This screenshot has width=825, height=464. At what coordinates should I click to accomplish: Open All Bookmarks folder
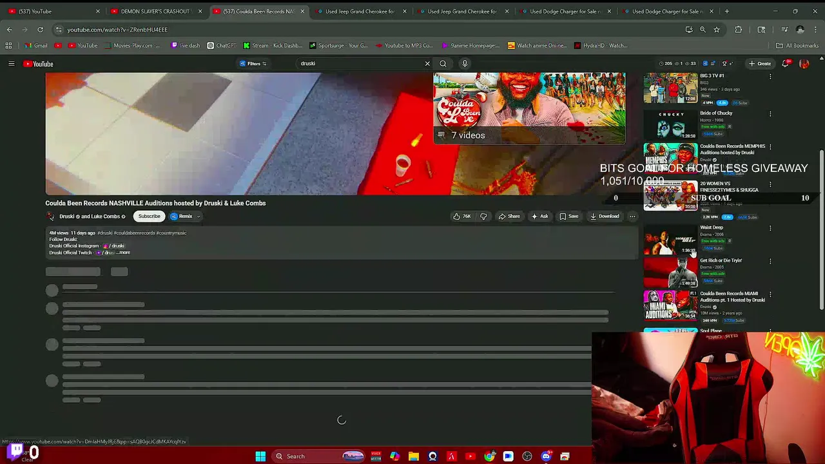(797, 45)
